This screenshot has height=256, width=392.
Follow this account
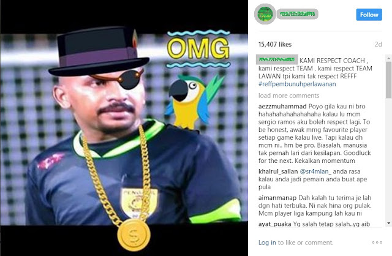click(x=369, y=15)
